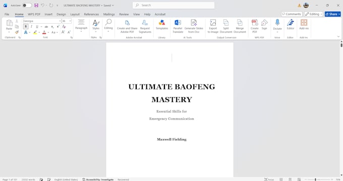Open the Font dialog launcher
343x181 pixels.
click(x=71, y=38)
